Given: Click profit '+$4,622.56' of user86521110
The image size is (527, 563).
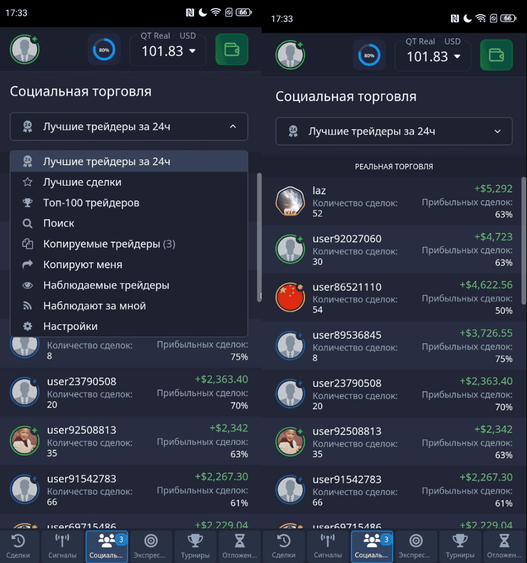Looking at the screenshot, I should (x=486, y=285).
